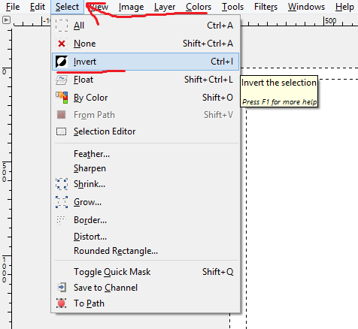Open the Colors menu
The width and height of the screenshot is (358, 329).
pos(199,7)
